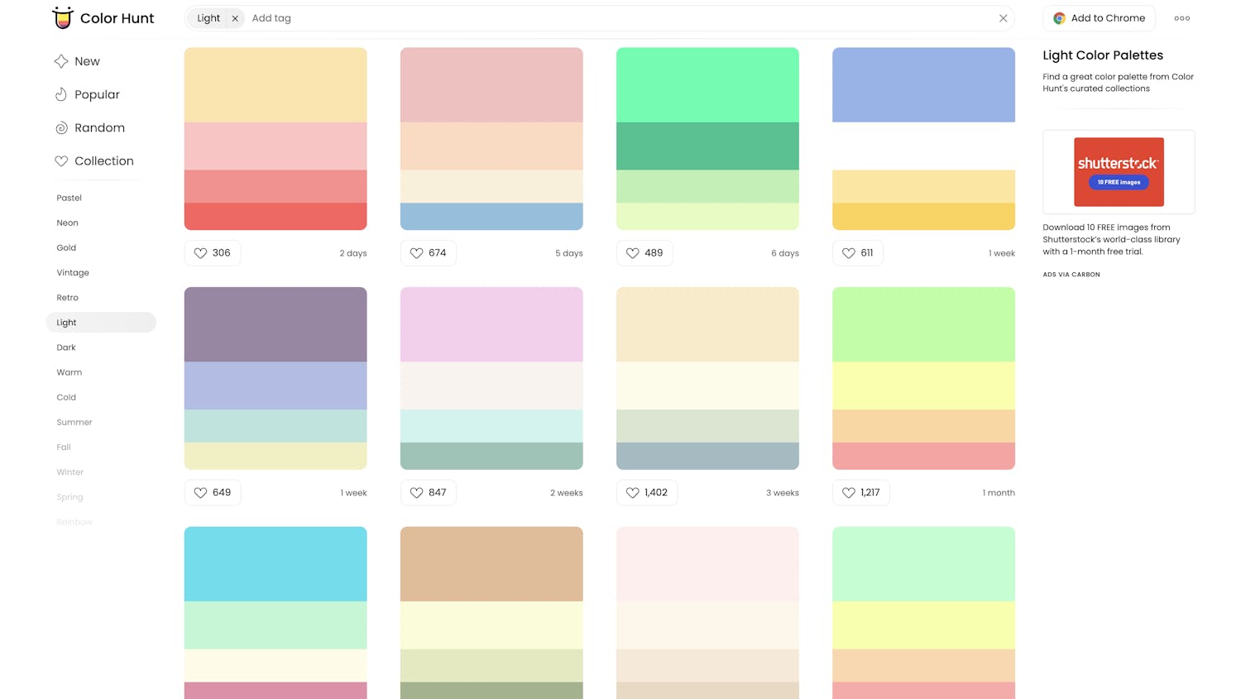This screenshot has width=1241, height=699.
Task: Click the Add tag search field
Action: coord(579,18)
